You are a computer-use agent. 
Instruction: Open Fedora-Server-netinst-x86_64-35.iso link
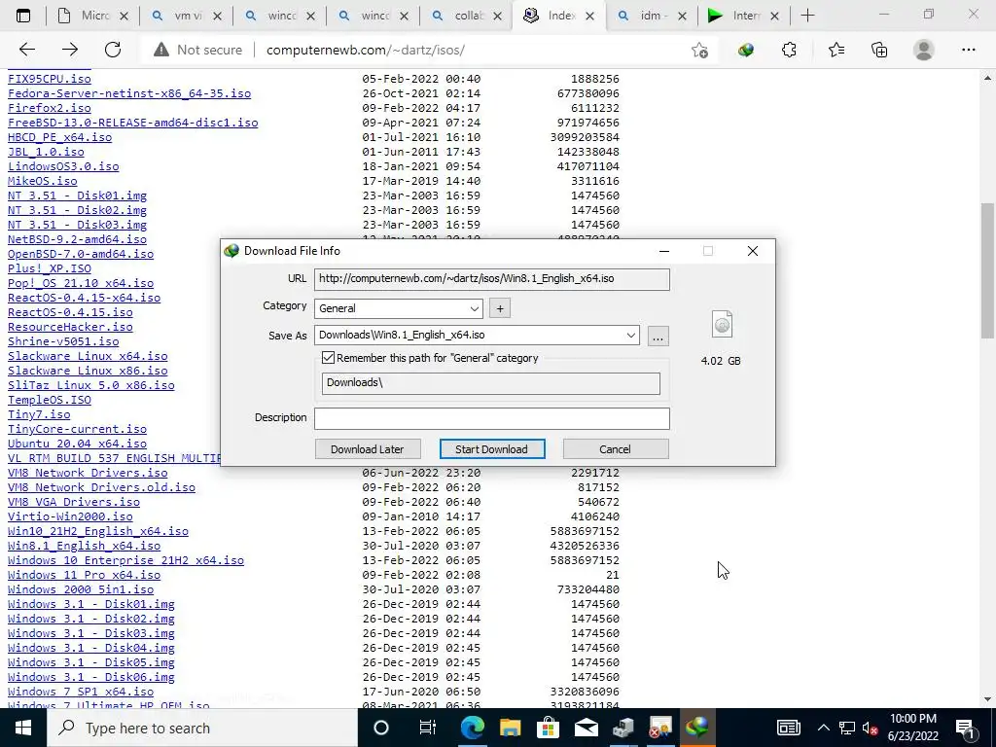point(129,93)
